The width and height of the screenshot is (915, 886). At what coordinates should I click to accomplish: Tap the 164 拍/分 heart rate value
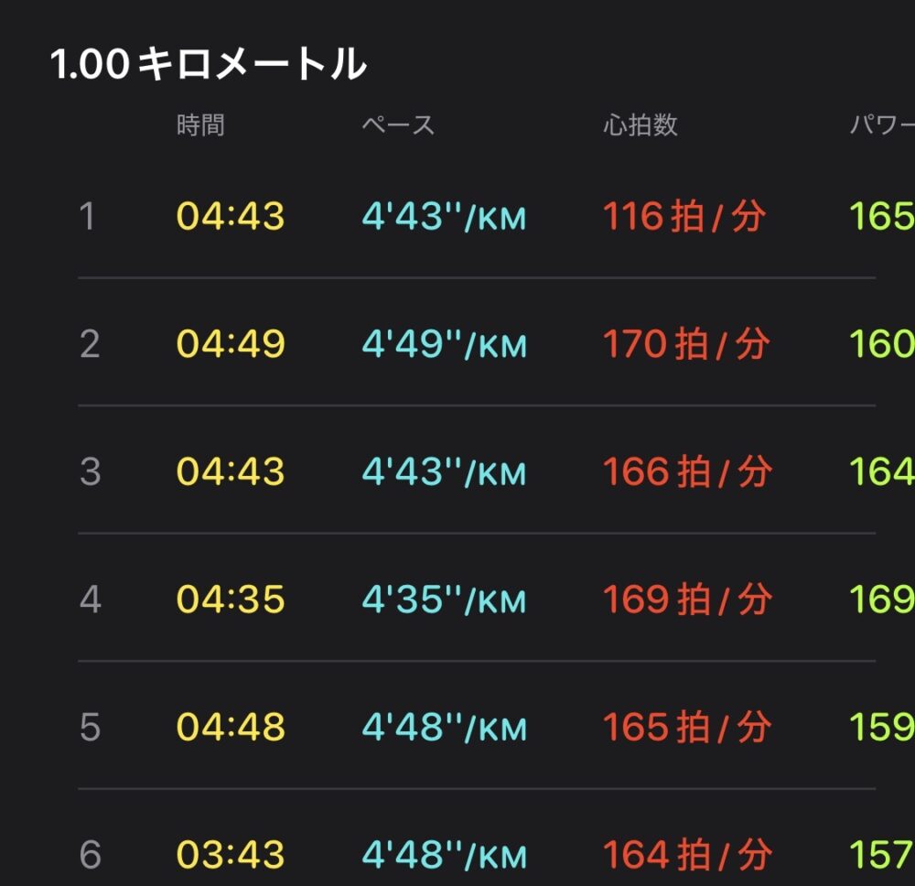[x=686, y=855]
